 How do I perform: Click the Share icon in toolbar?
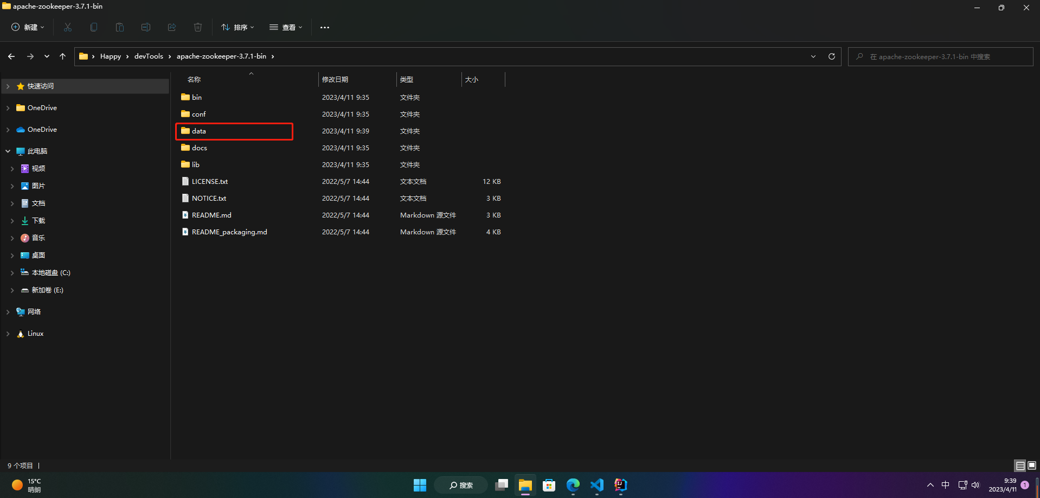tap(172, 27)
